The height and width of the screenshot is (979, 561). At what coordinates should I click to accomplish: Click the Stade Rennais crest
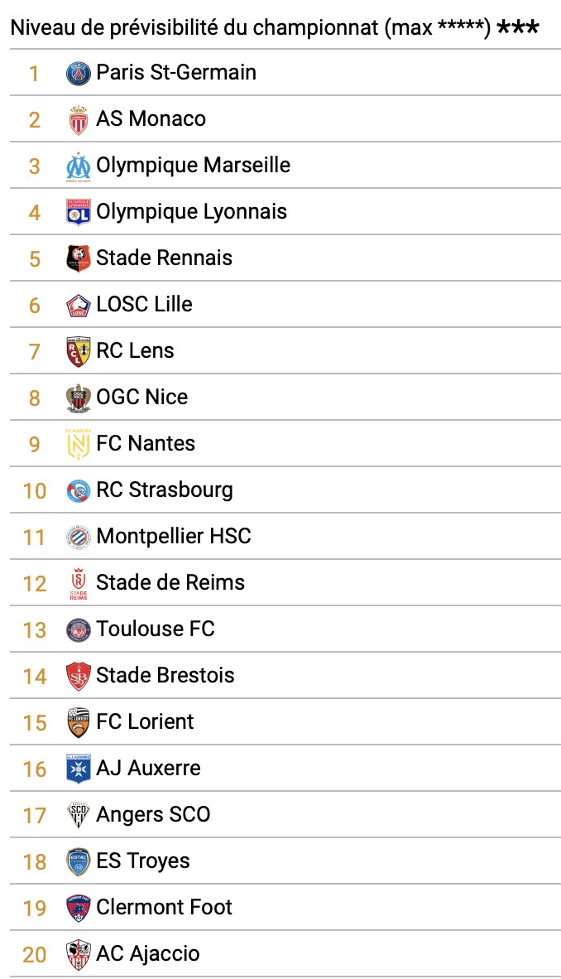click(78, 258)
